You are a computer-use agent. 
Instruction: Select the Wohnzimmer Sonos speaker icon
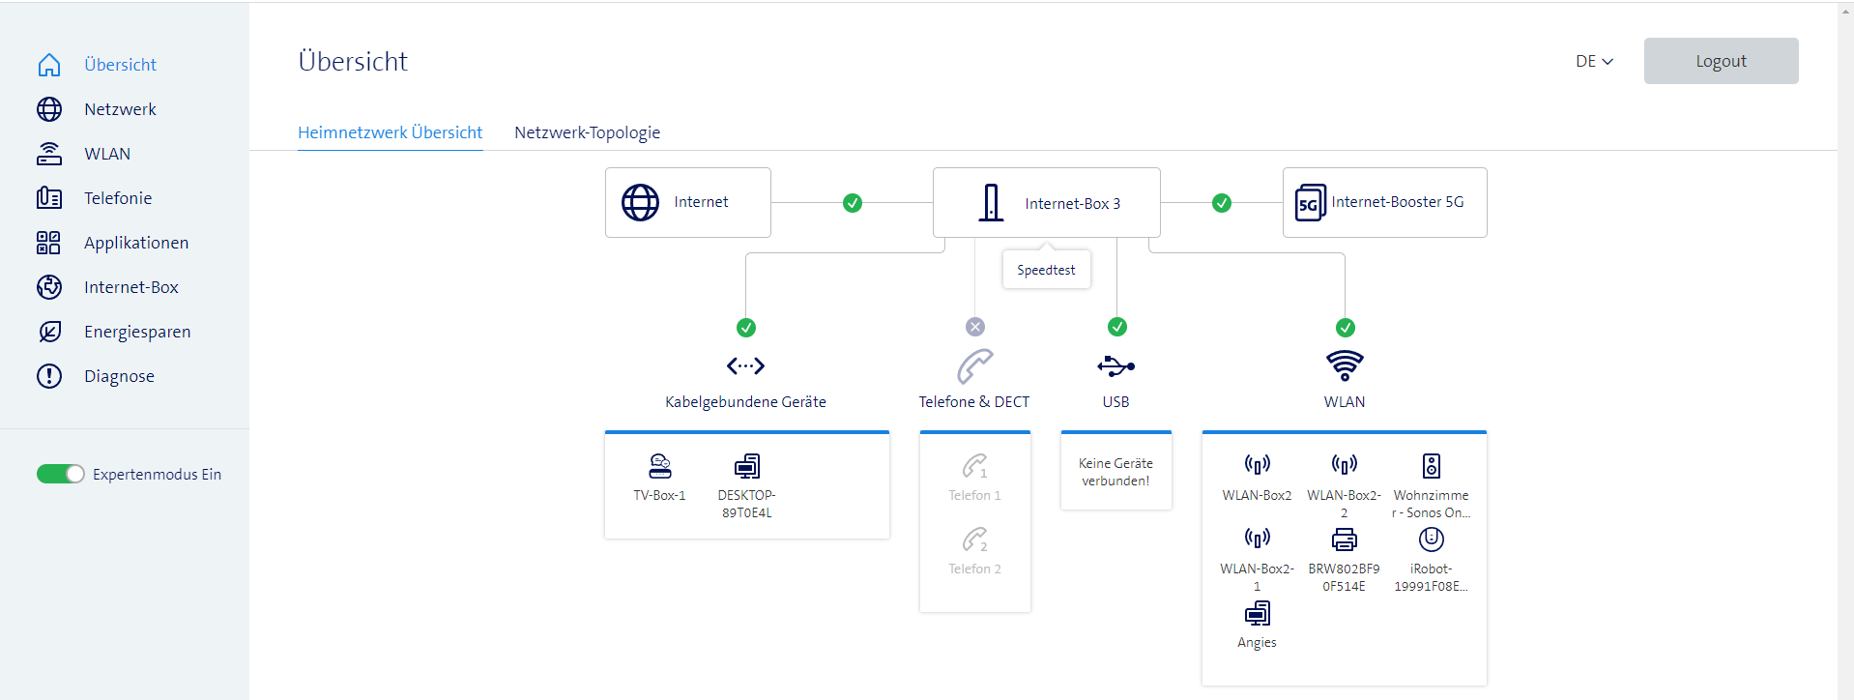click(1431, 466)
